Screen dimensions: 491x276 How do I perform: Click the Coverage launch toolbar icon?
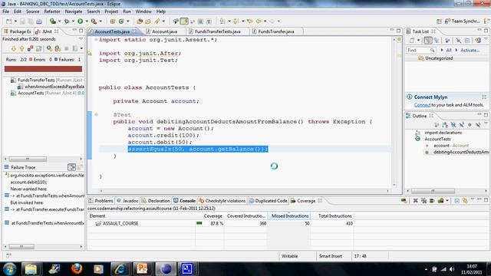pyautogui.click(x=53, y=21)
